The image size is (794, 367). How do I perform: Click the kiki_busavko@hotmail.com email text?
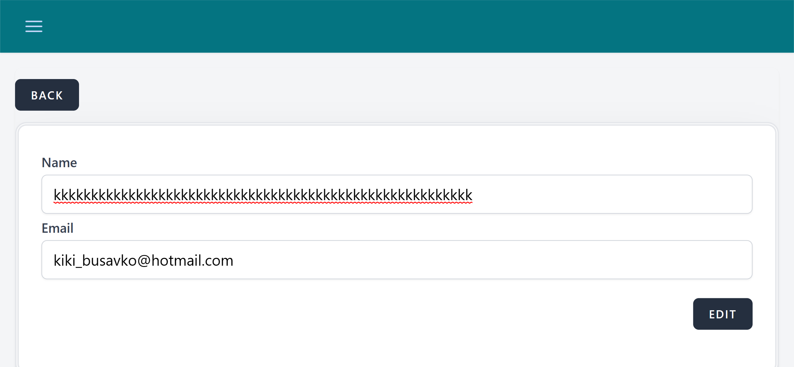pos(143,260)
